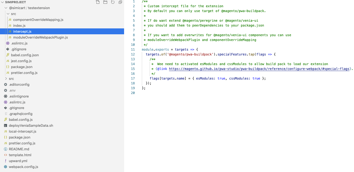Select jest.config.js in testextension folder
This screenshot has height=172, width=354.
(21, 61)
